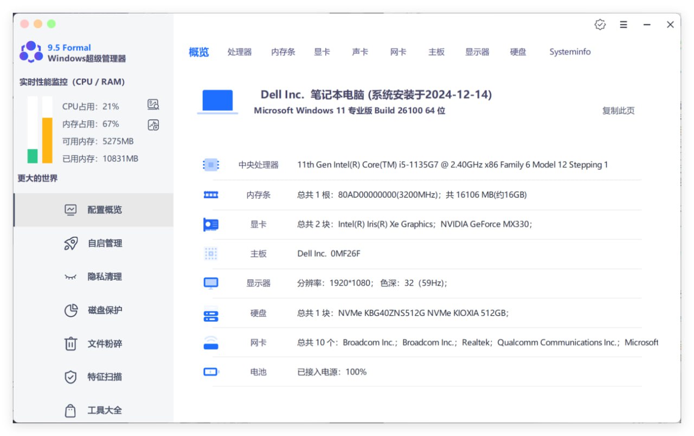Click the 自启管理 rocket icon

70,243
